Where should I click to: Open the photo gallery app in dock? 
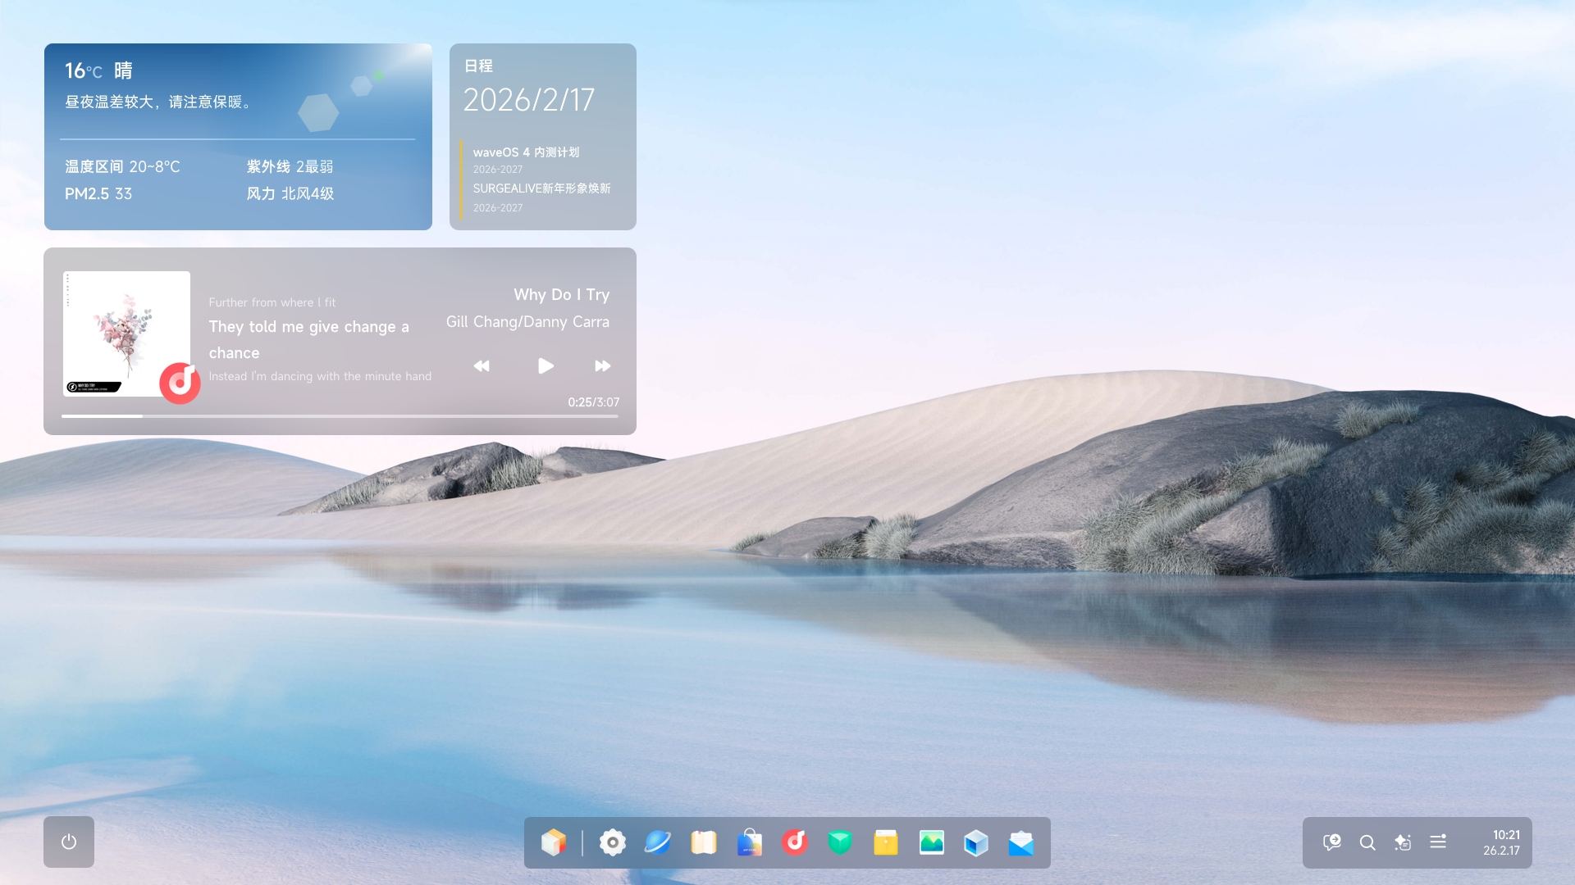(x=931, y=842)
